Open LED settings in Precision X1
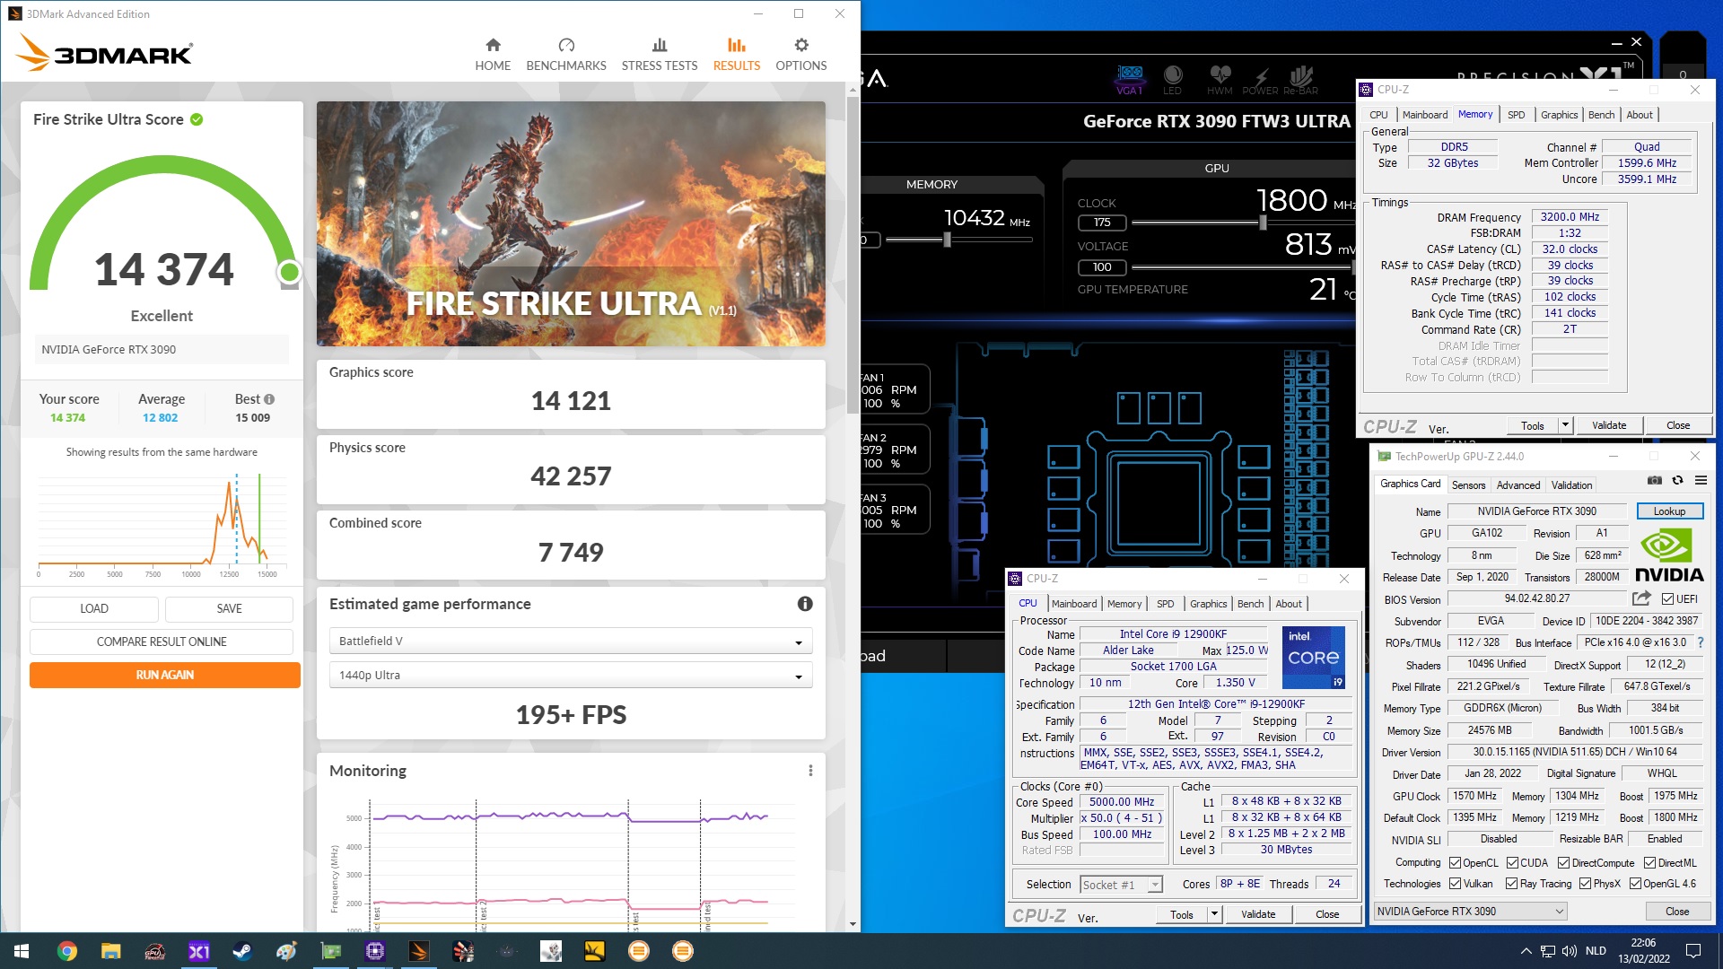 tap(1172, 79)
